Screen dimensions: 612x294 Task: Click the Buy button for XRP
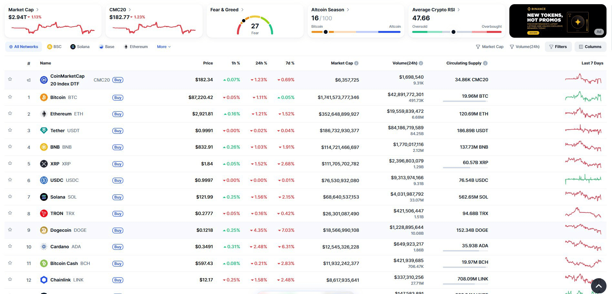pos(118,164)
